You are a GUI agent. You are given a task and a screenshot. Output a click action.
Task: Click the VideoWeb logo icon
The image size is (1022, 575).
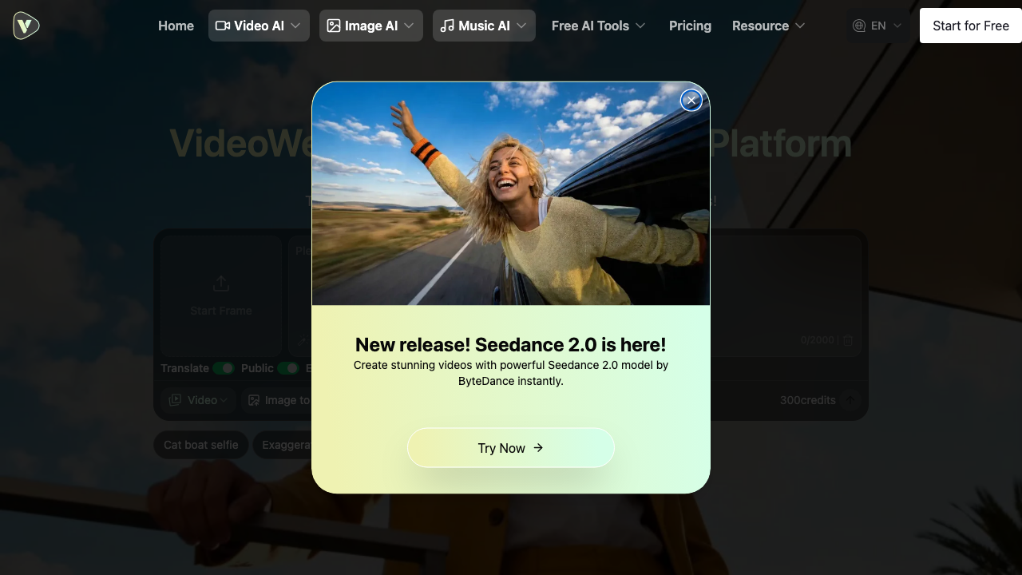click(26, 26)
